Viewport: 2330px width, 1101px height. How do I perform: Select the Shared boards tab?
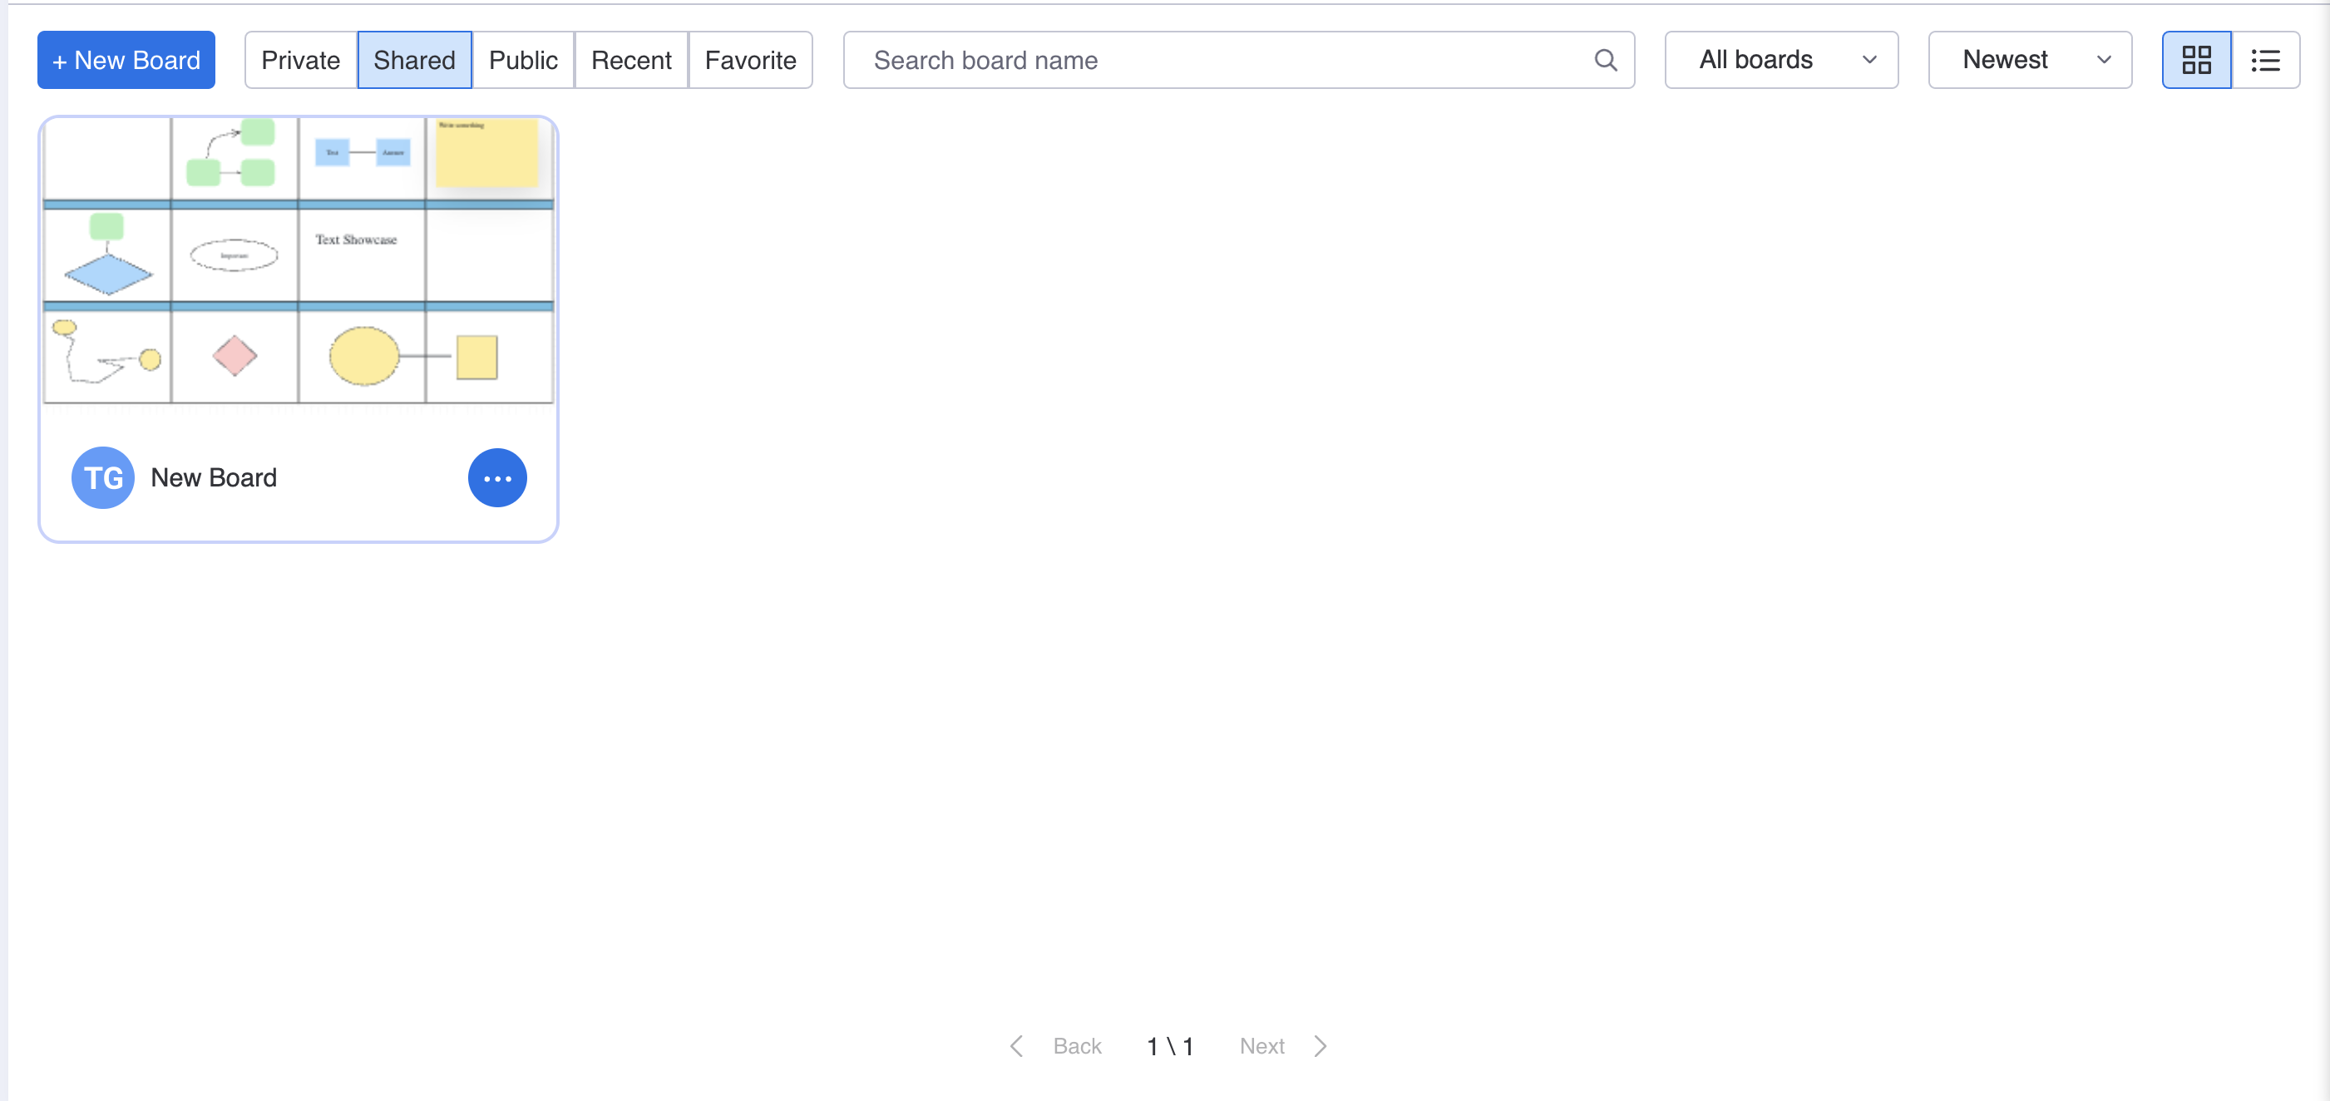(x=414, y=61)
